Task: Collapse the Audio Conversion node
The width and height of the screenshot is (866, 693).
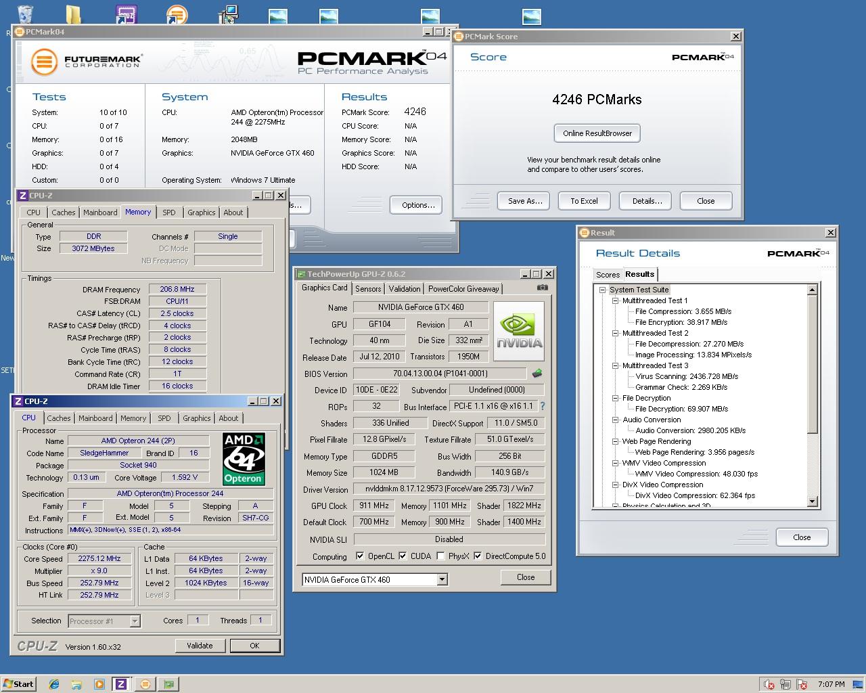Action: pos(615,420)
